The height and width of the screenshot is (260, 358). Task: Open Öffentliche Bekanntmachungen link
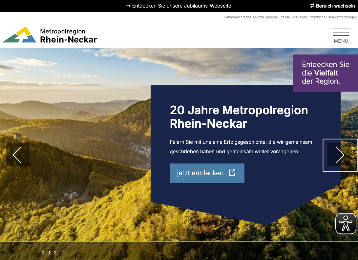(332, 17)
